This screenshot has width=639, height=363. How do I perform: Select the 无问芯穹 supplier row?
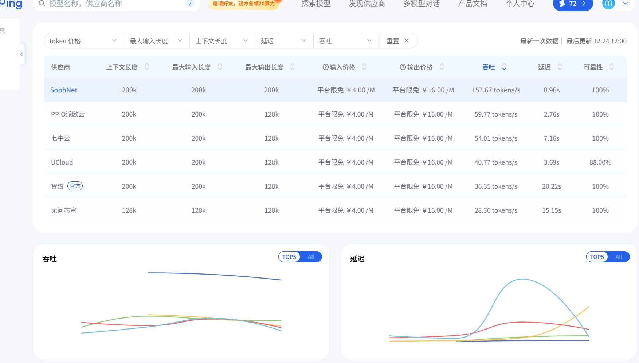(x=335, y=210)
